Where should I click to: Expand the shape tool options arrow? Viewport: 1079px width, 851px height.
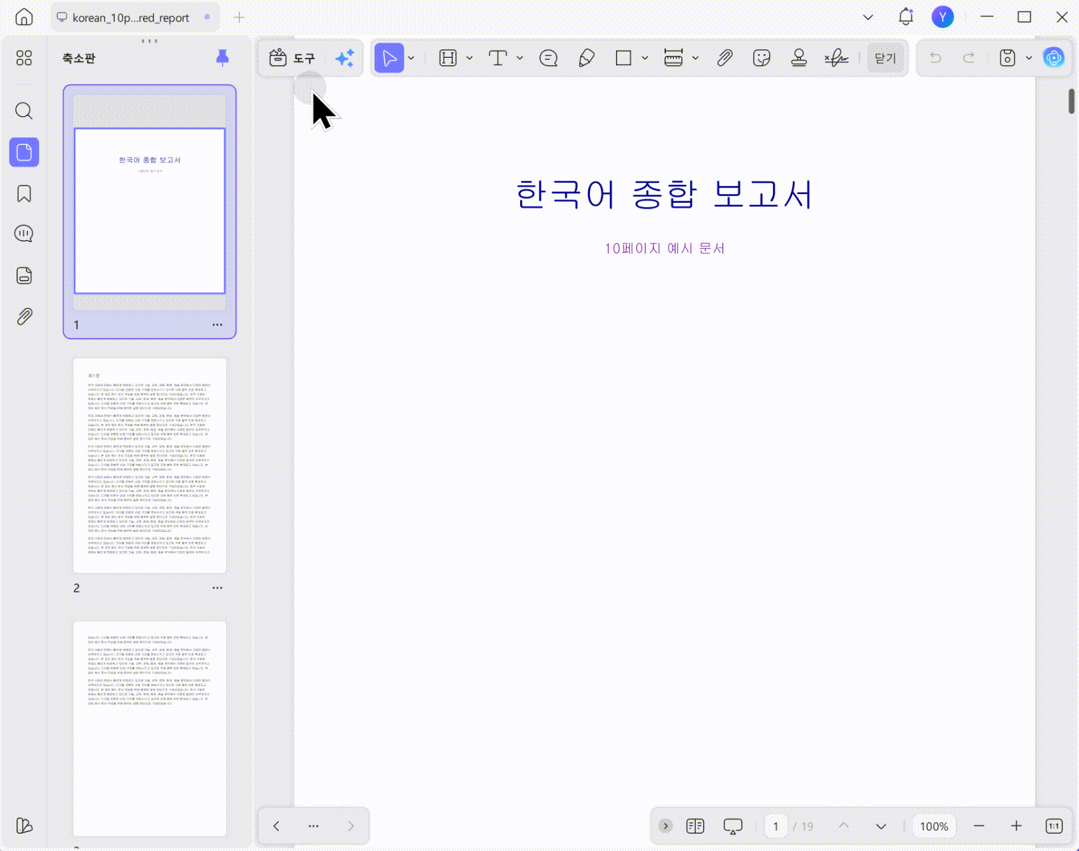coord(645,59)
